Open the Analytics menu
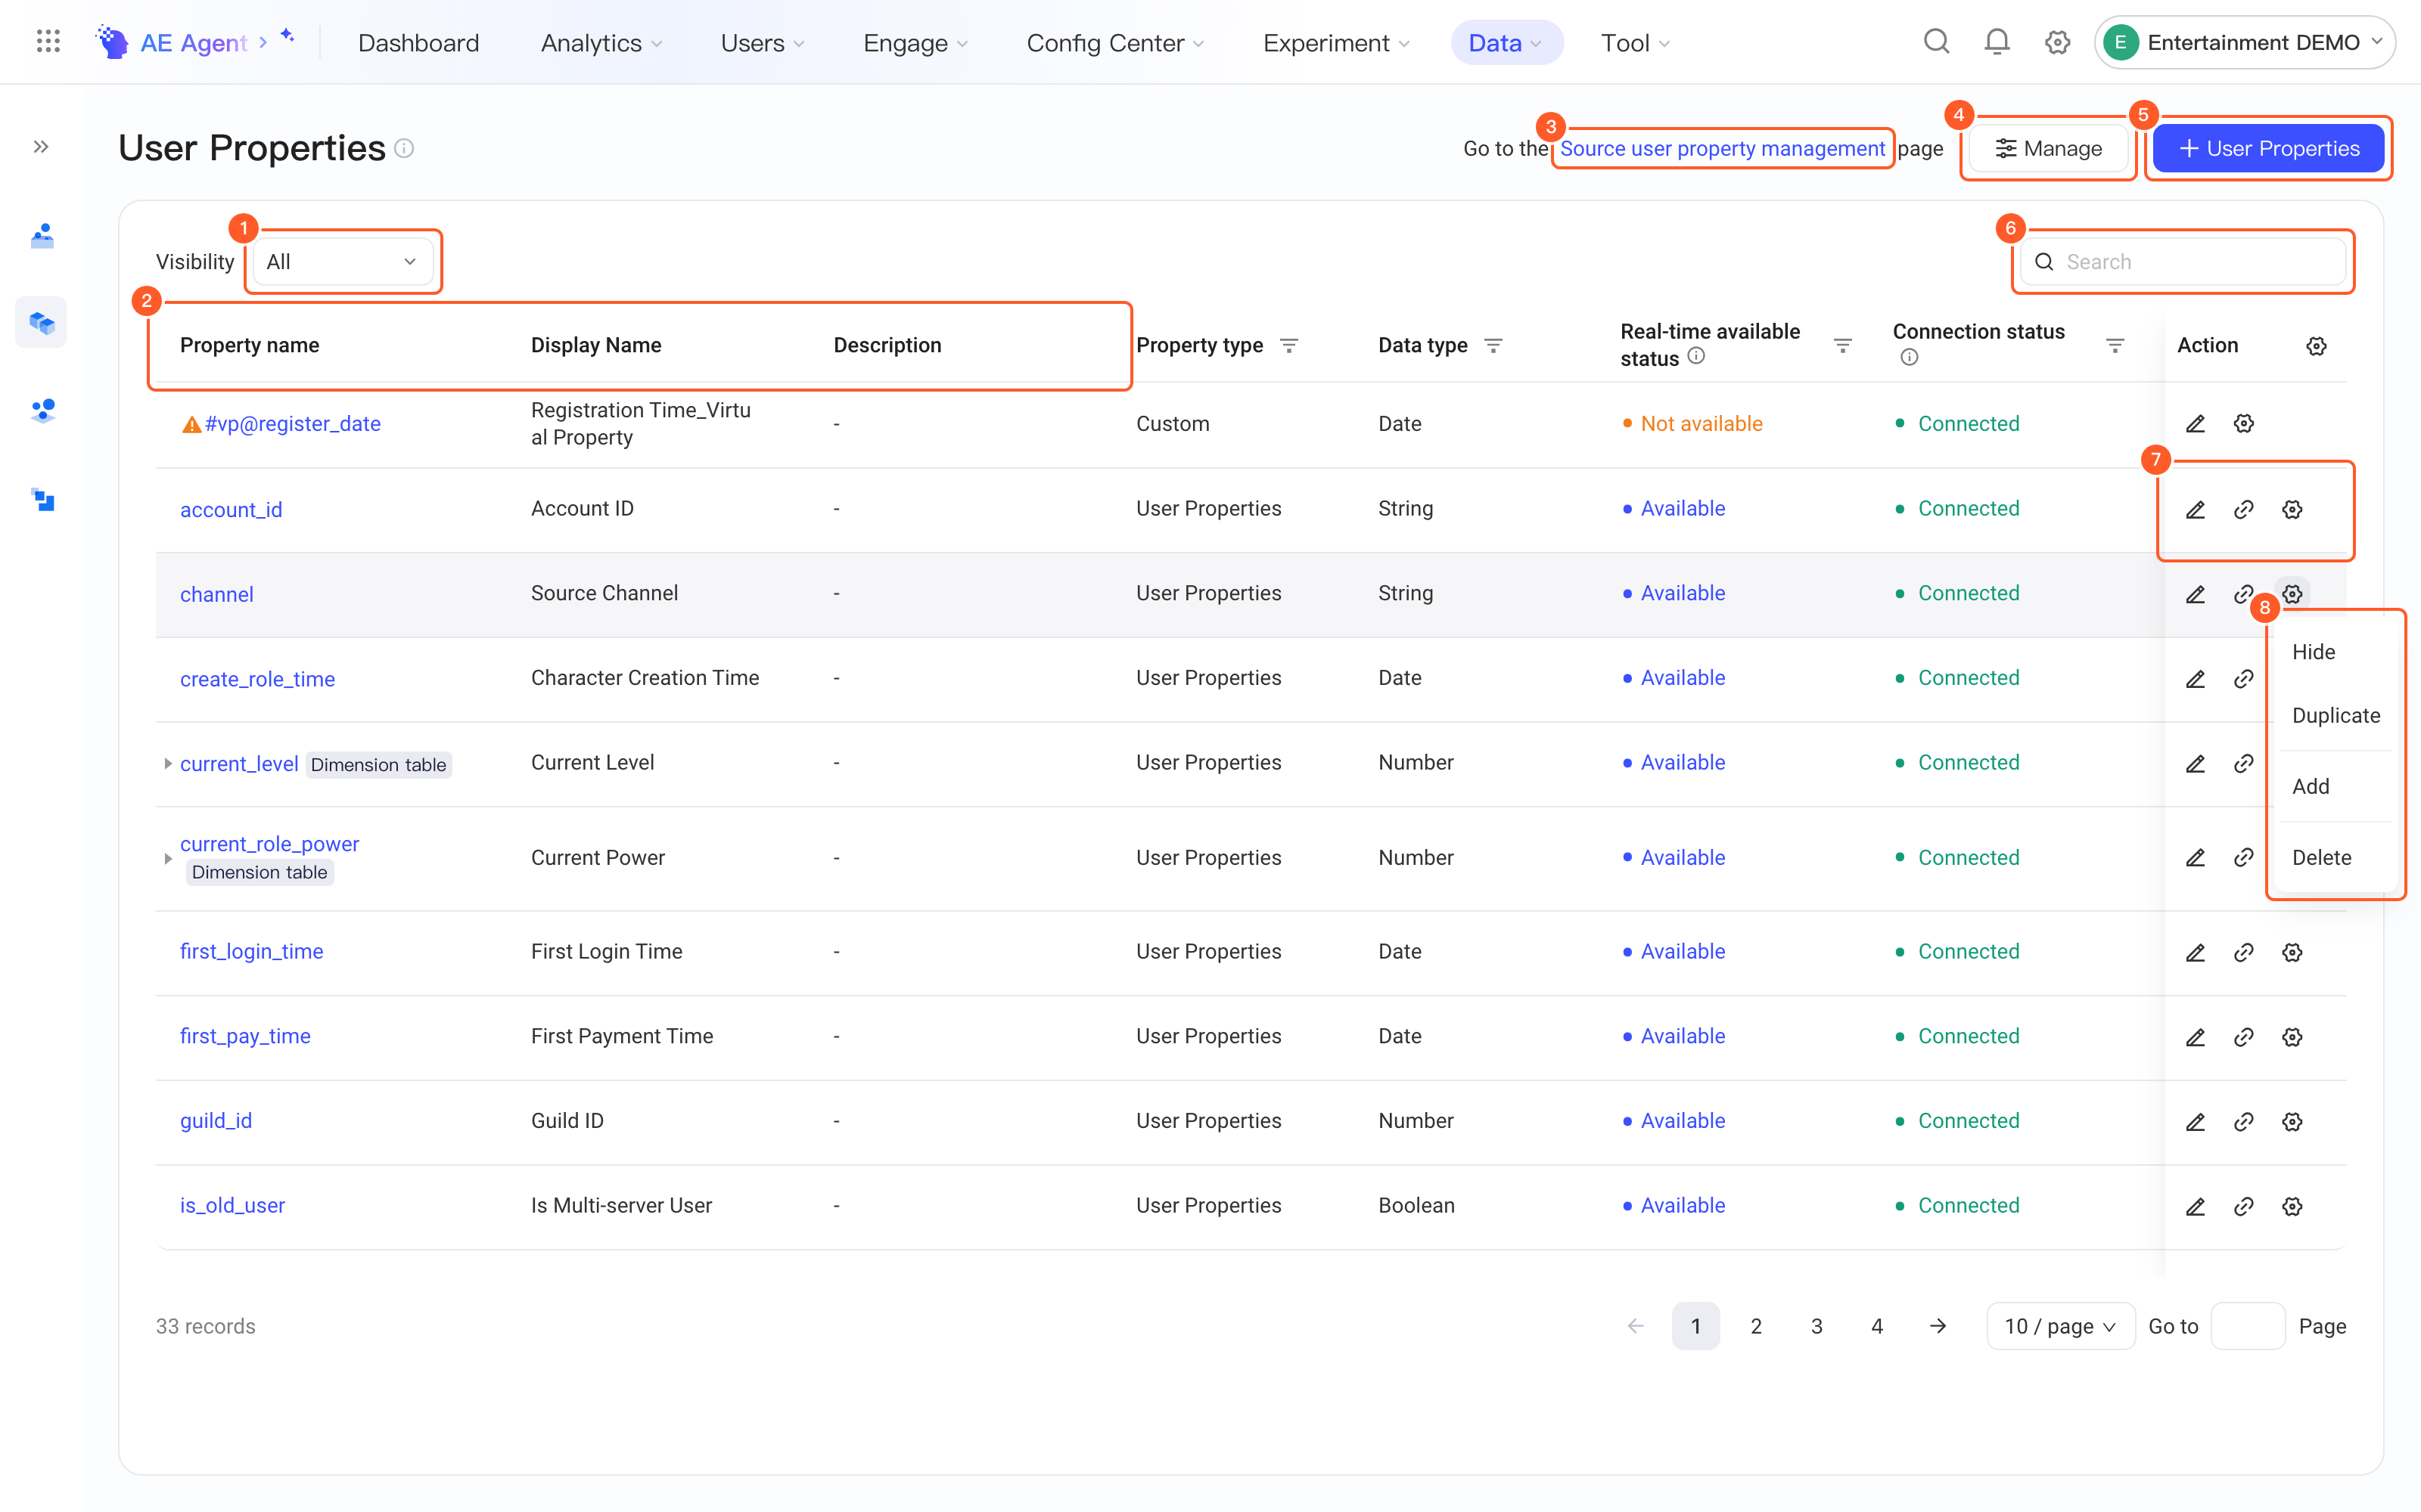The width and height of the screenshot is (2421, 1512). coord(601,42)
